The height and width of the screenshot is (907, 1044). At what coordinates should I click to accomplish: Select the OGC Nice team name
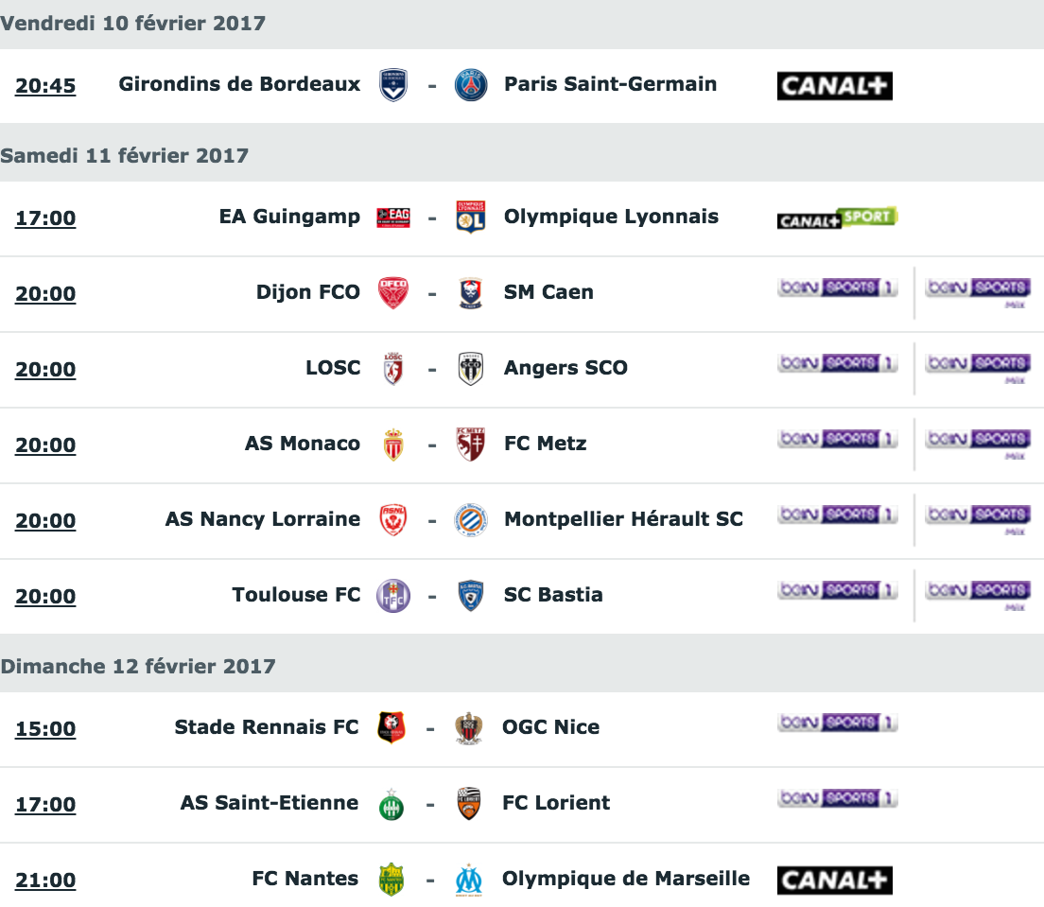pyautogui.click(x=550, y=727)
